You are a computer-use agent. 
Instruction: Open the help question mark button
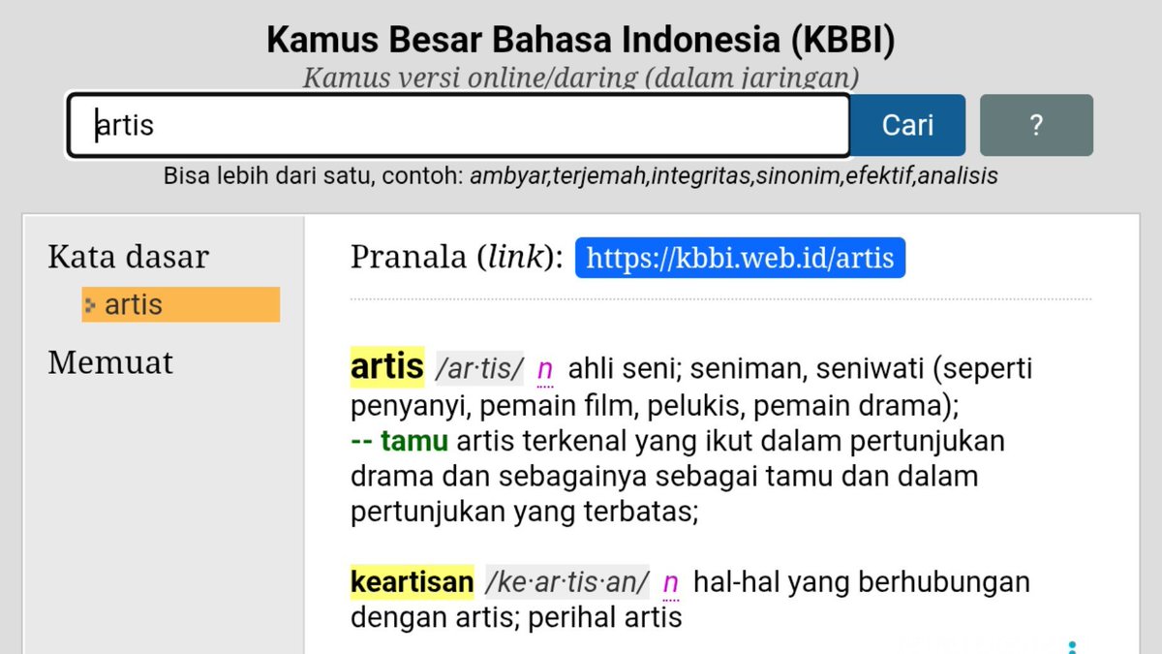pyautogui.click(x=1036, y=125)
